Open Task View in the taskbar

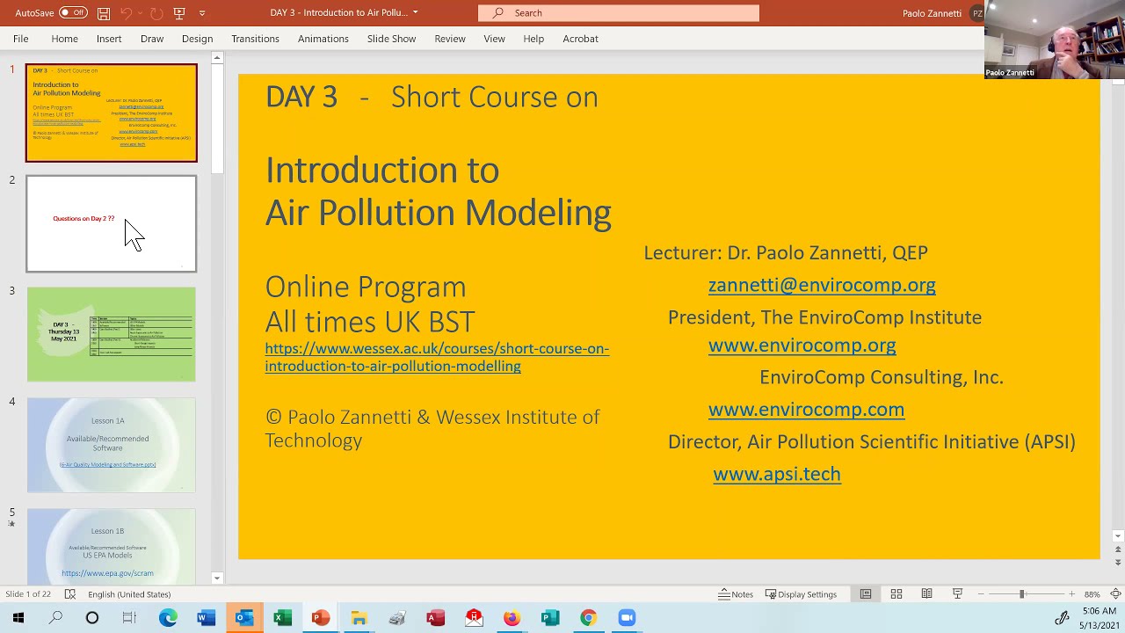tap(129, 618)
